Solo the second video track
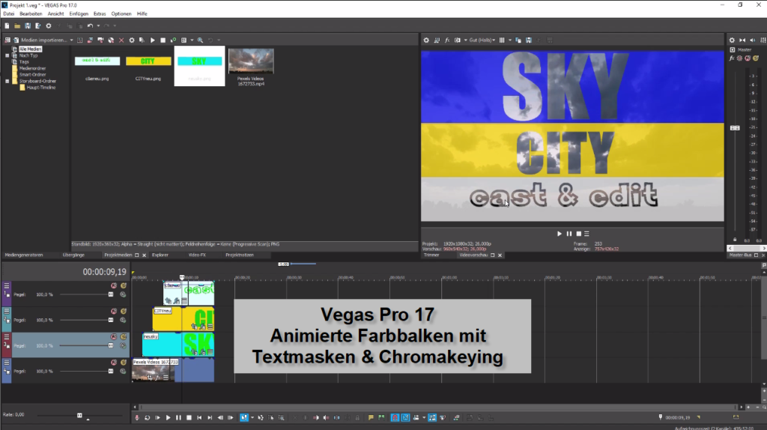This screenshot has height=430, width=767. click(x=124, y=311)
